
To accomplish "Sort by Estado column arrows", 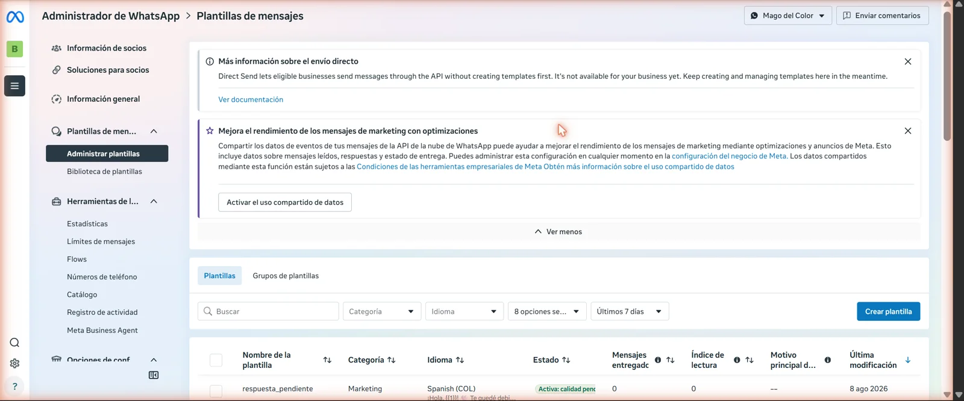I will pos(566,360).
